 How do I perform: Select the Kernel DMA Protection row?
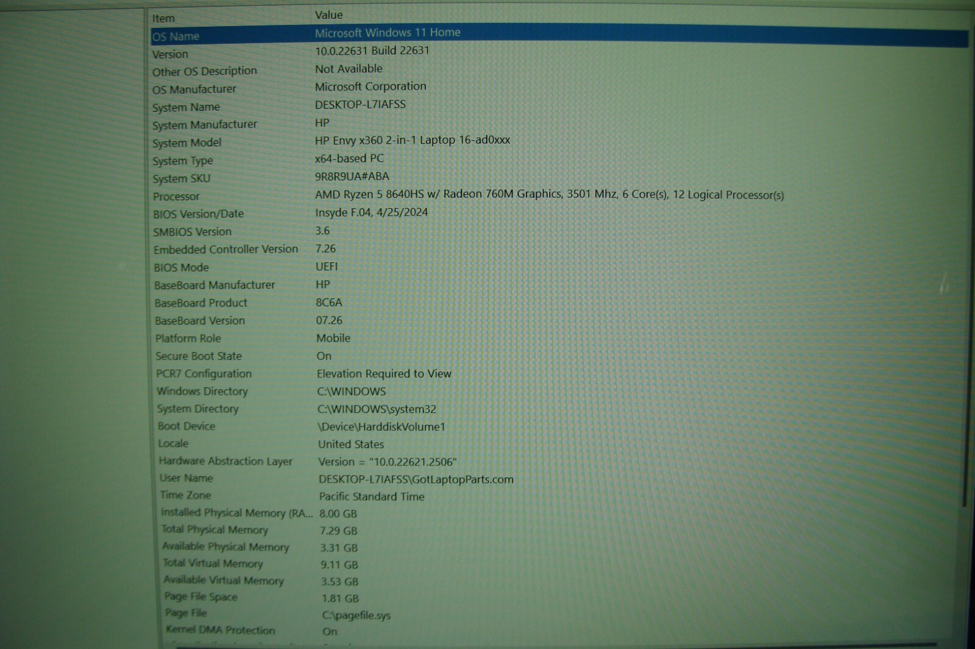point(559,631)
